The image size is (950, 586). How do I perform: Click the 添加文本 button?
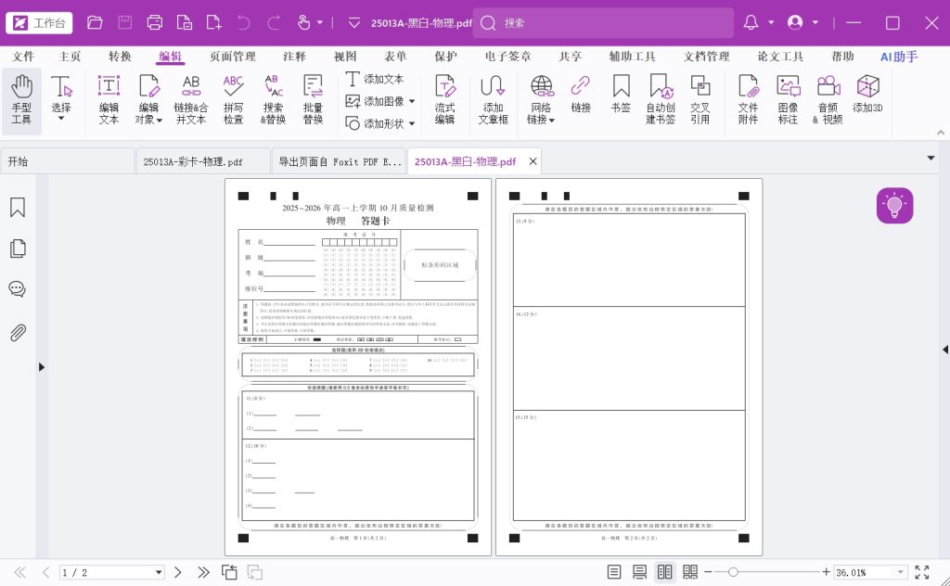tap(375, 79)
